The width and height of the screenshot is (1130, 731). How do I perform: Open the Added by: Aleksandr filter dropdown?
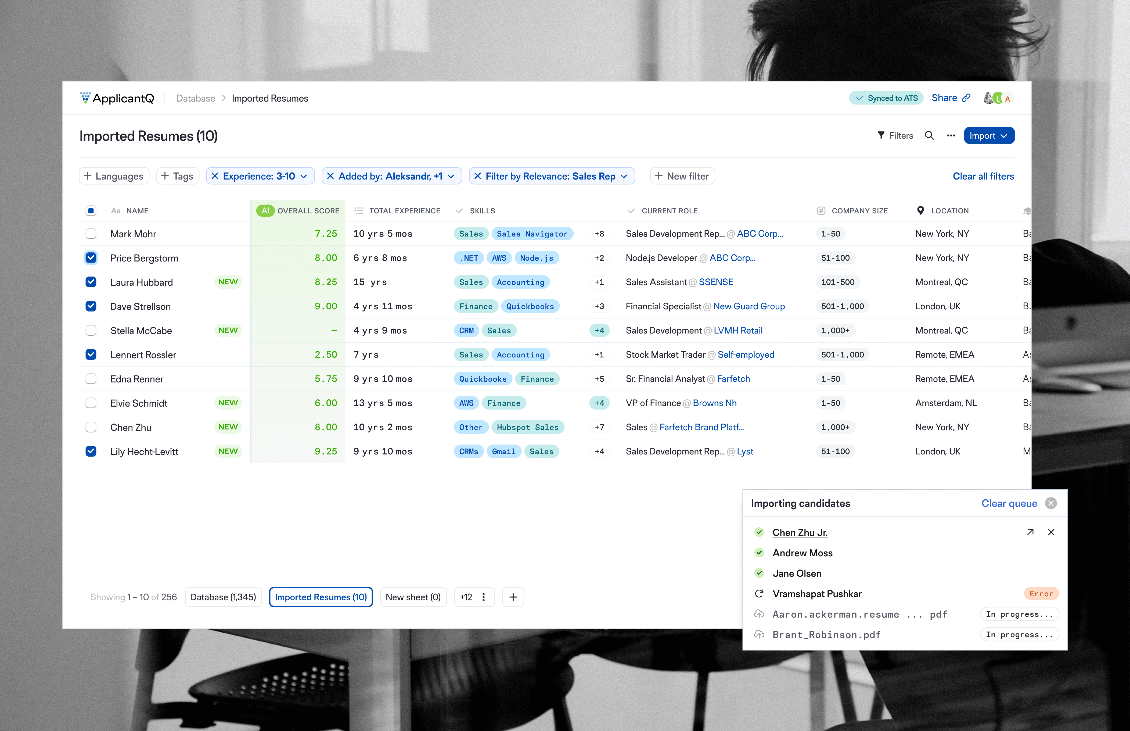click(x=451, y=176)
